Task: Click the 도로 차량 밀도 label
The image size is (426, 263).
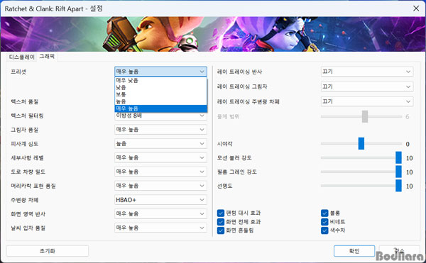Action: pos(28,172)
